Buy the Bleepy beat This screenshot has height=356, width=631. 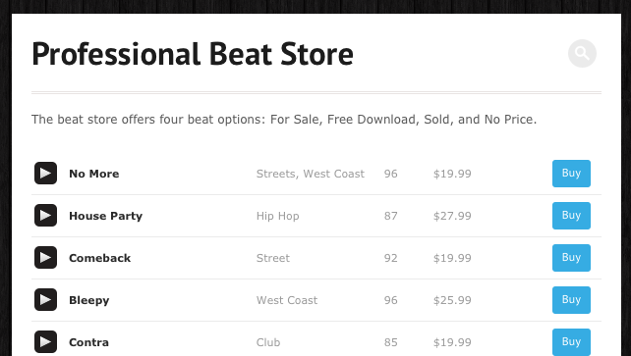pos(571,300)
